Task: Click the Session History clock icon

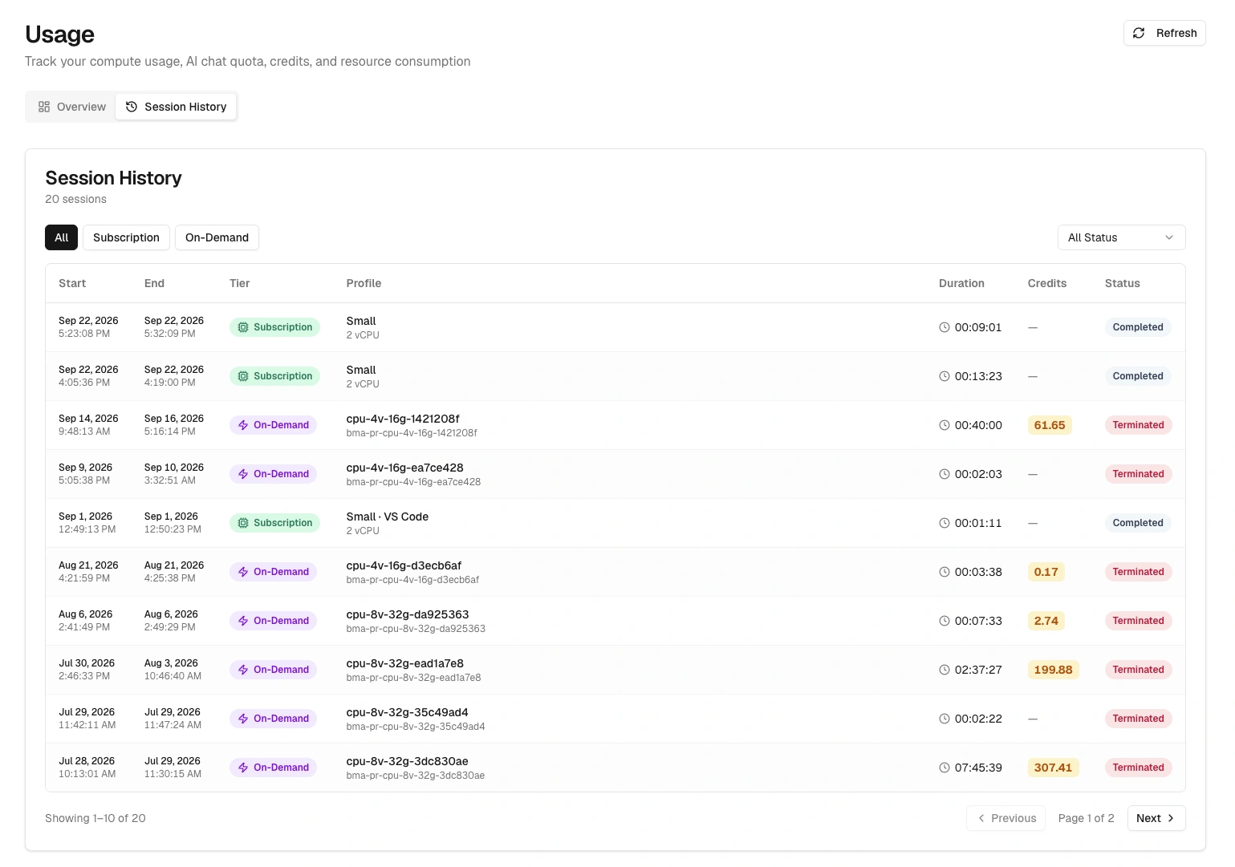Action: [x=132, y=107]
